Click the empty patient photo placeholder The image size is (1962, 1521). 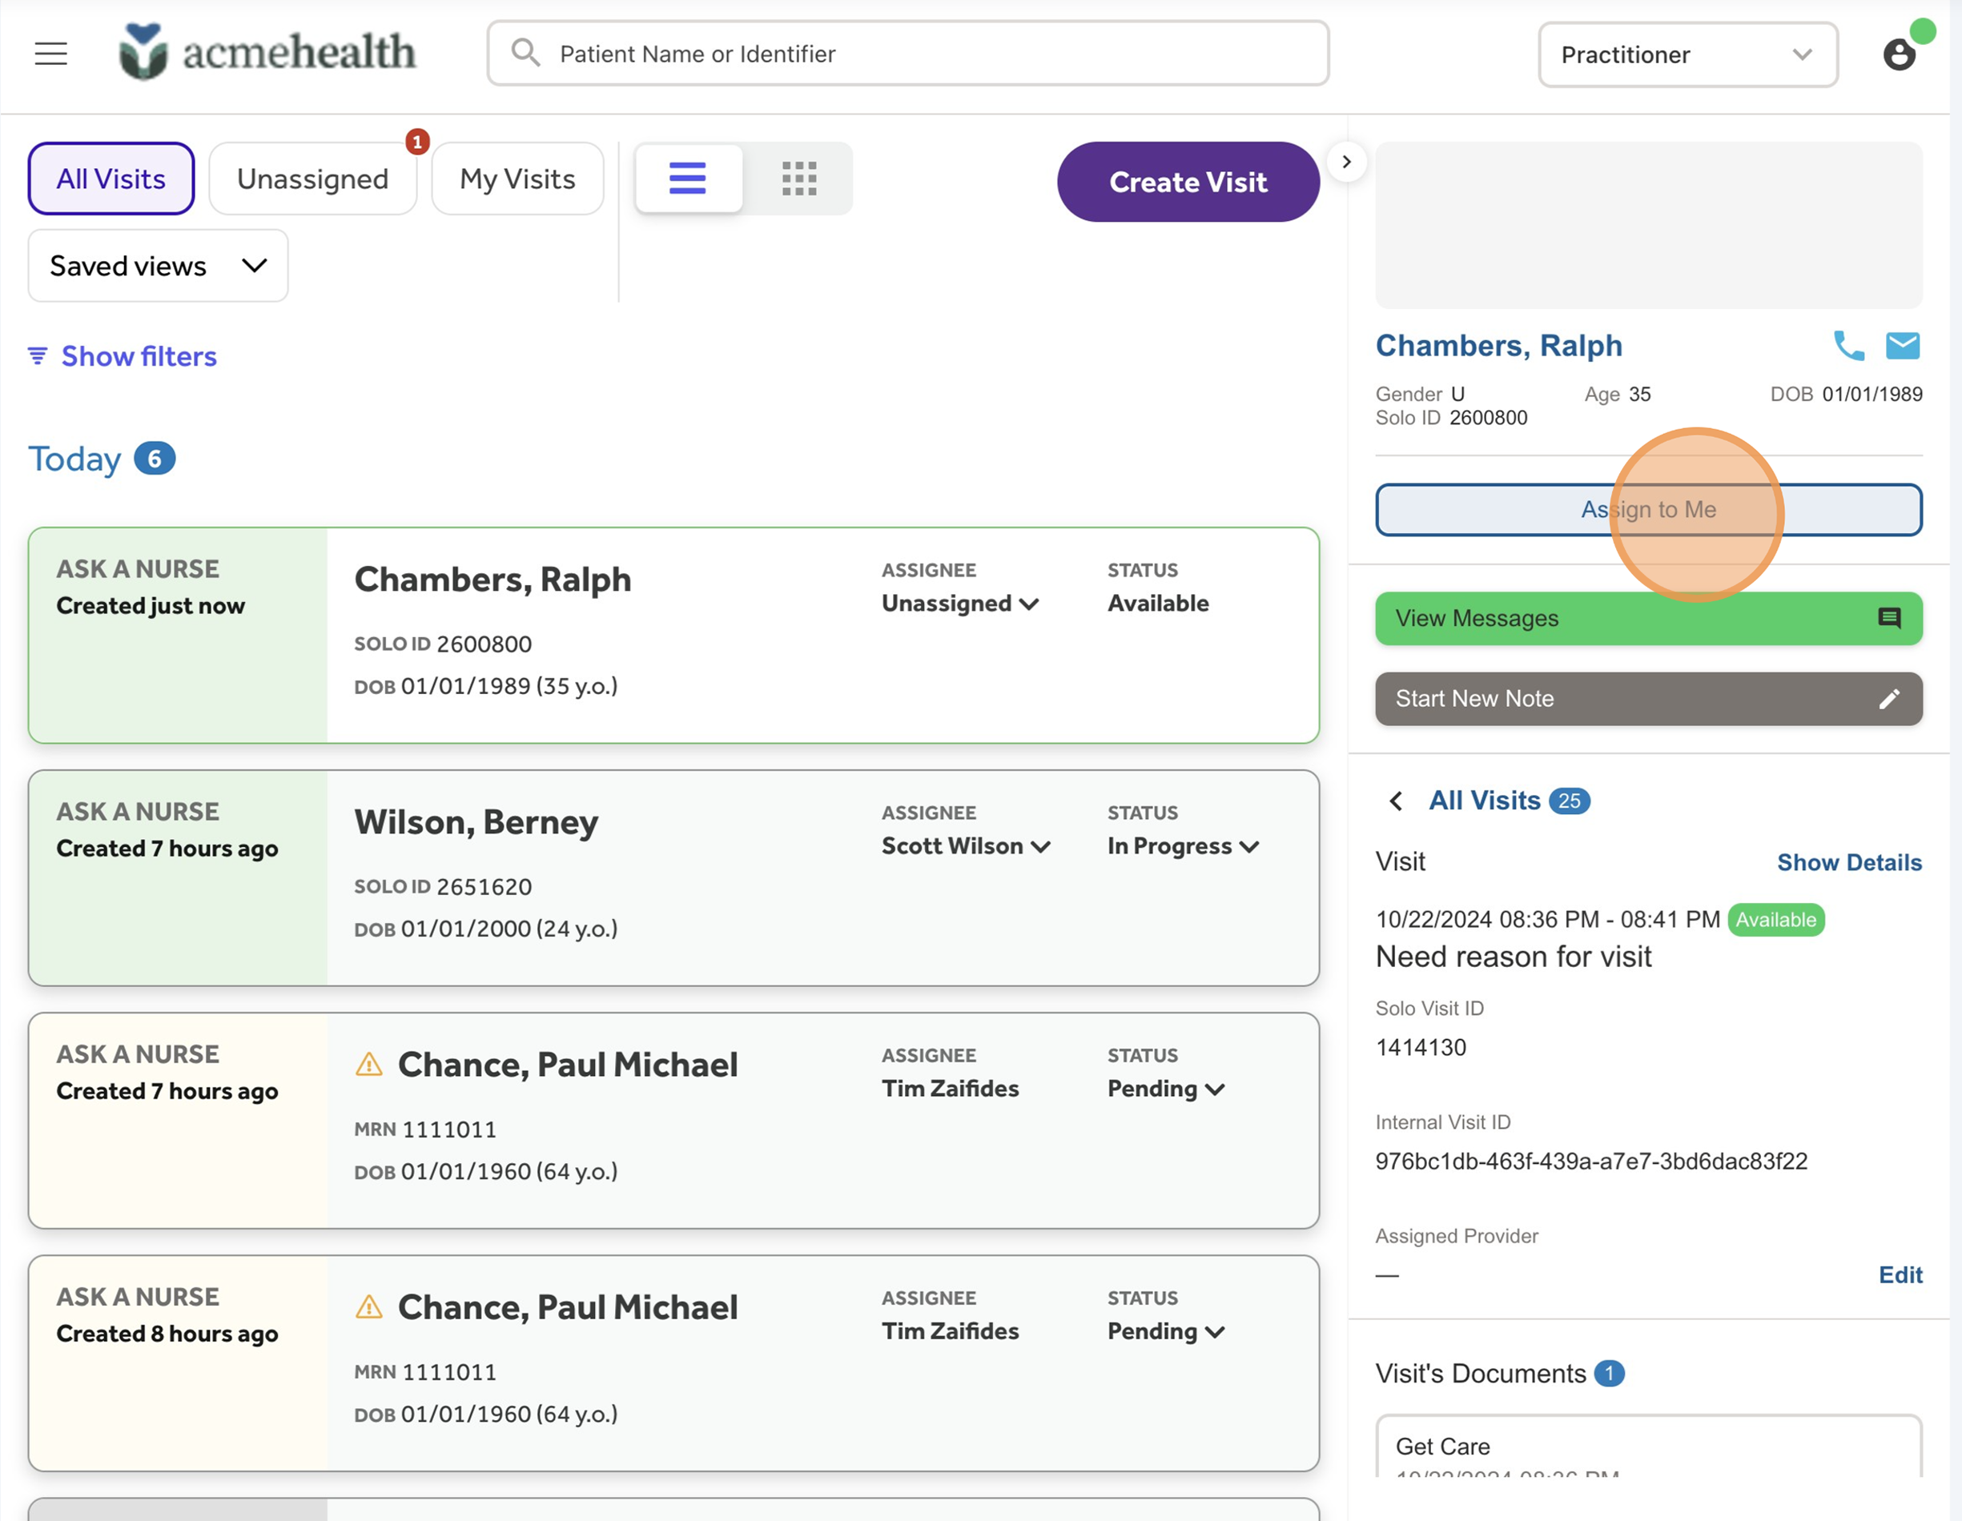click(x=1648, y=224)
